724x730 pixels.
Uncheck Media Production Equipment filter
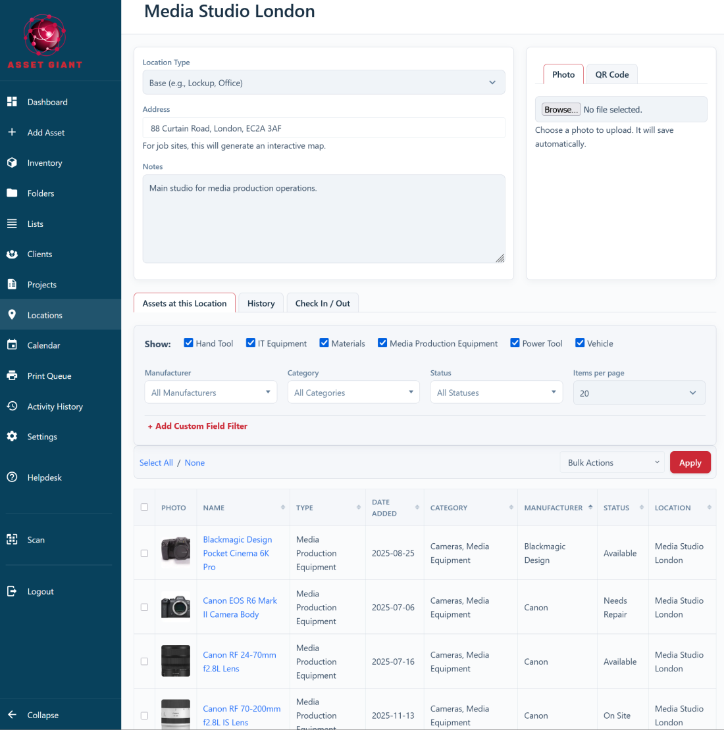382,343
